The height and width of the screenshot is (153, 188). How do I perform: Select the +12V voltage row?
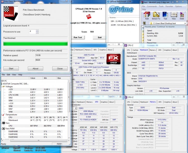pos(36,89)
